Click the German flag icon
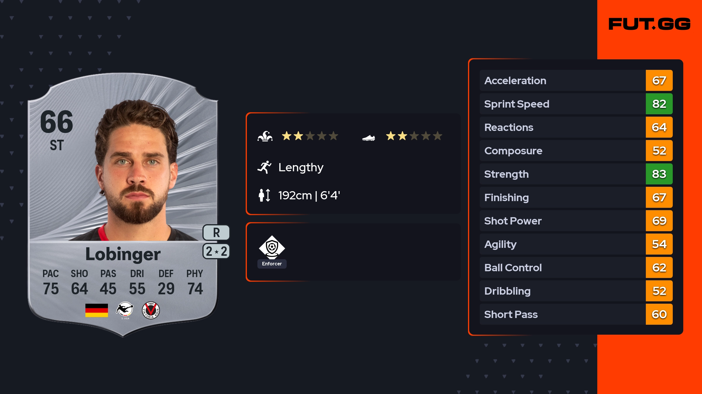The height and width of the screenshot is (394, 702). (97, 310)
